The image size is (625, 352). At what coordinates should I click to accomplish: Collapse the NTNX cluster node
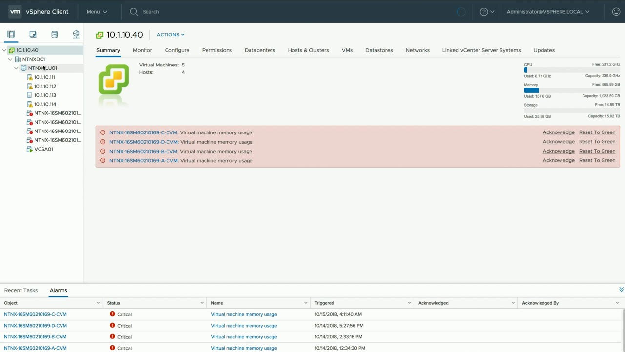(x=16, y=68)
